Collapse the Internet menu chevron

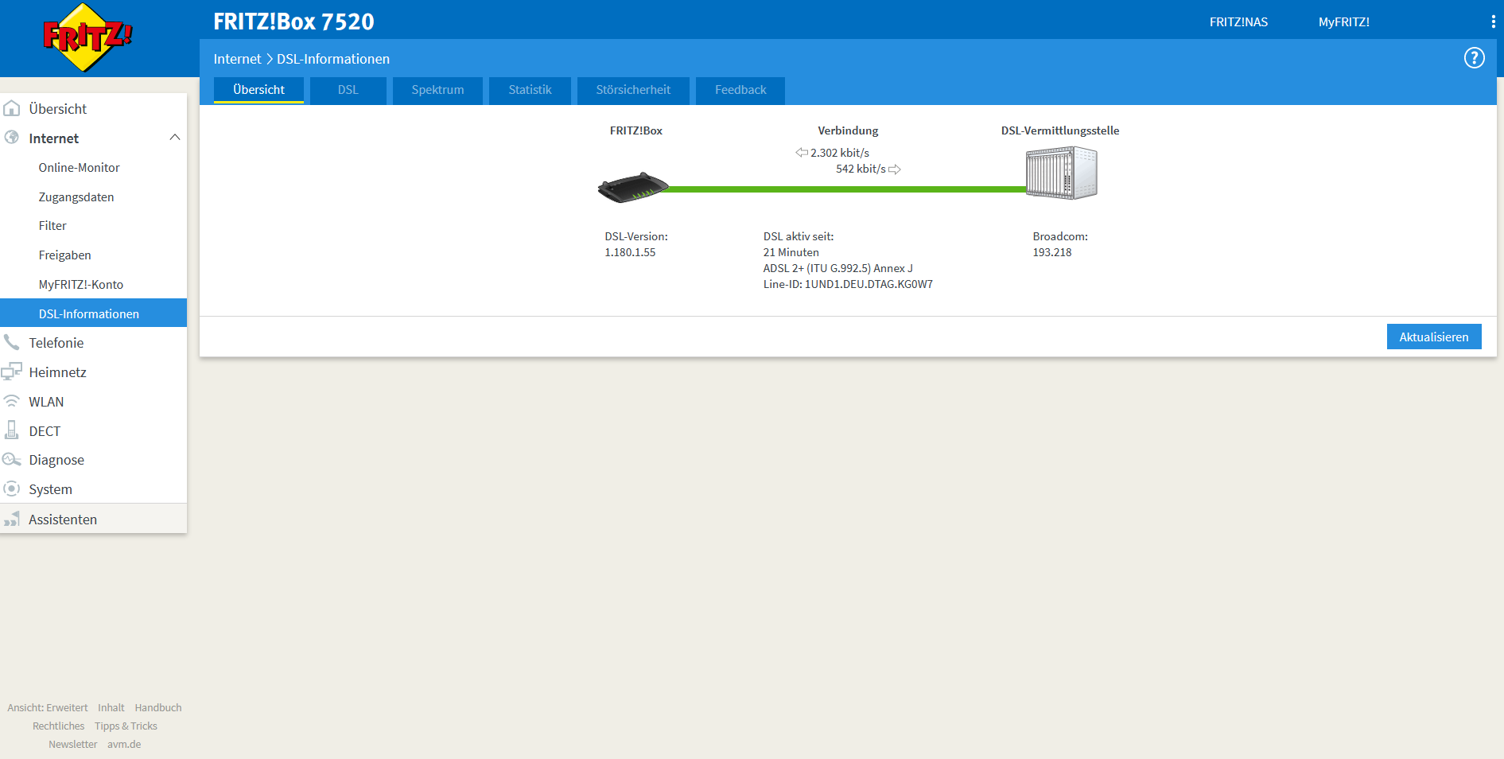(x=175, y=138)
